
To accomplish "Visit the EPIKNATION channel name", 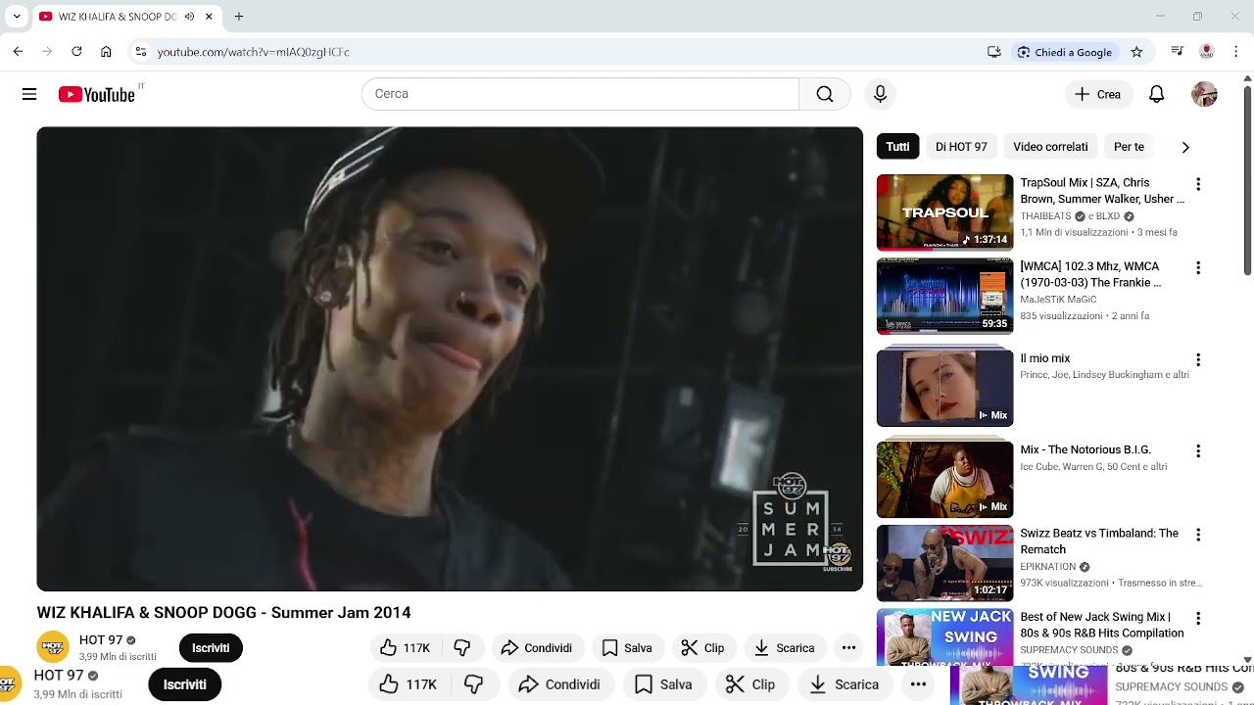I will 1048,567.
